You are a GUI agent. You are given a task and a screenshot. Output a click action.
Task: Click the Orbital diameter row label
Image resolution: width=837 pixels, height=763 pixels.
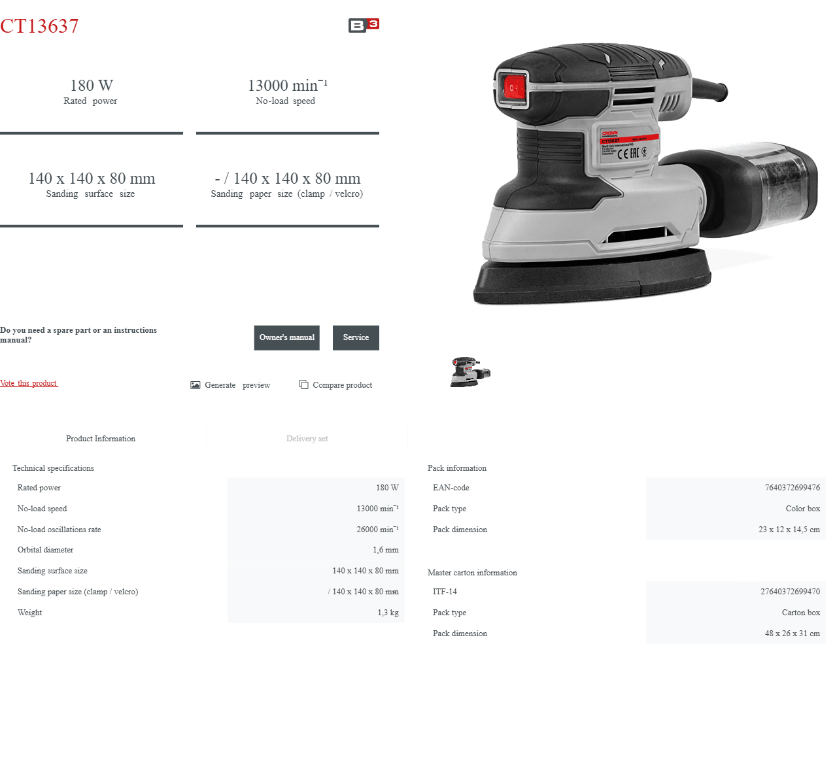pyautogui.click(x=45, y=550)
